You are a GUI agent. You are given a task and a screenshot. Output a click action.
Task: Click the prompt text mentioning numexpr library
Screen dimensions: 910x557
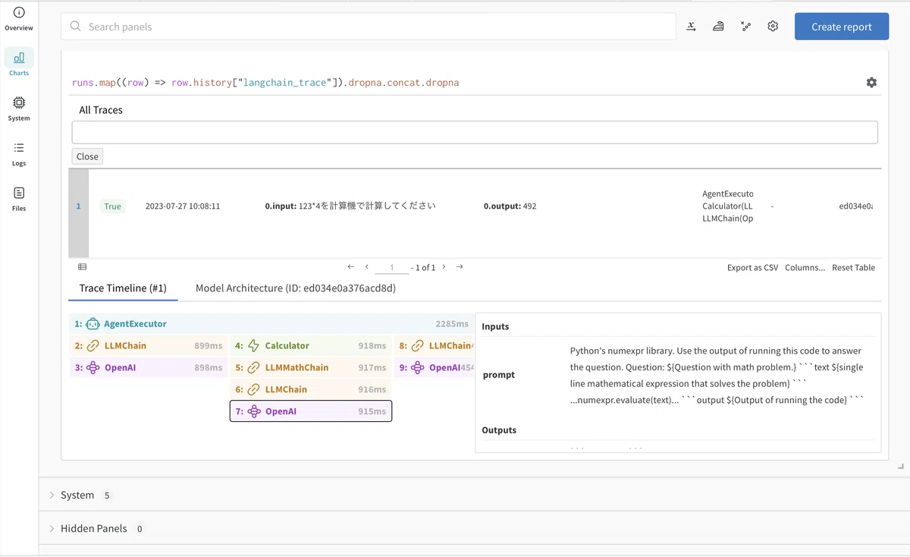(x=717, y=375)
